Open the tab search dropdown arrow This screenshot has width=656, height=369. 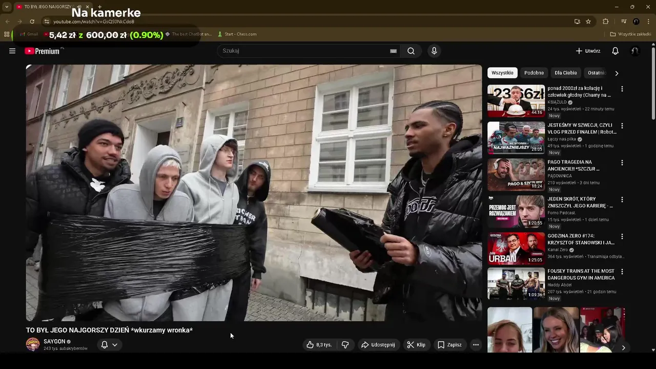click(6, 7)
